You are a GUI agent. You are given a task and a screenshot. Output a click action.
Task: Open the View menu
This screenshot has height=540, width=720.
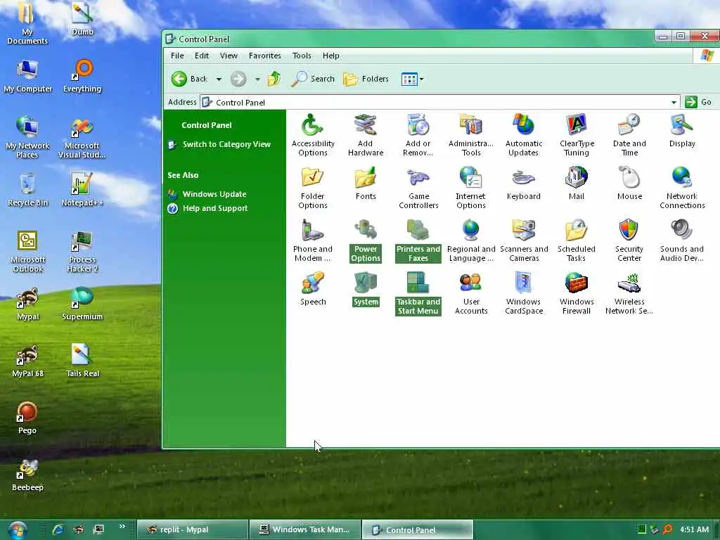[x=229, y=56]
